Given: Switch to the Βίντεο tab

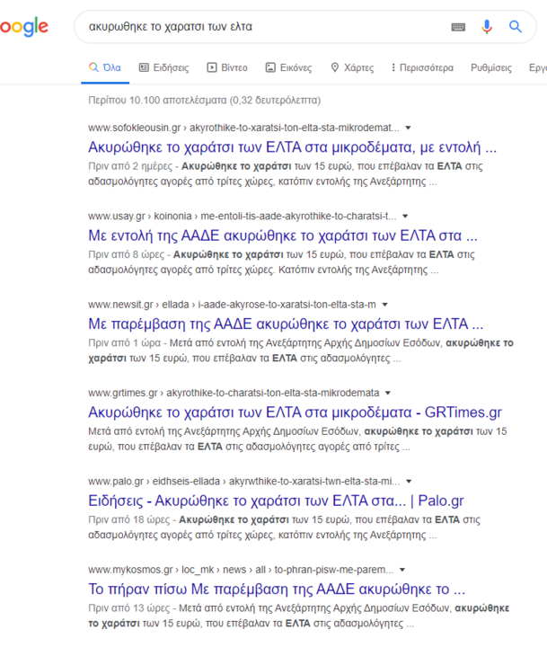Looking at the screenshot, I should coord(227,67).
